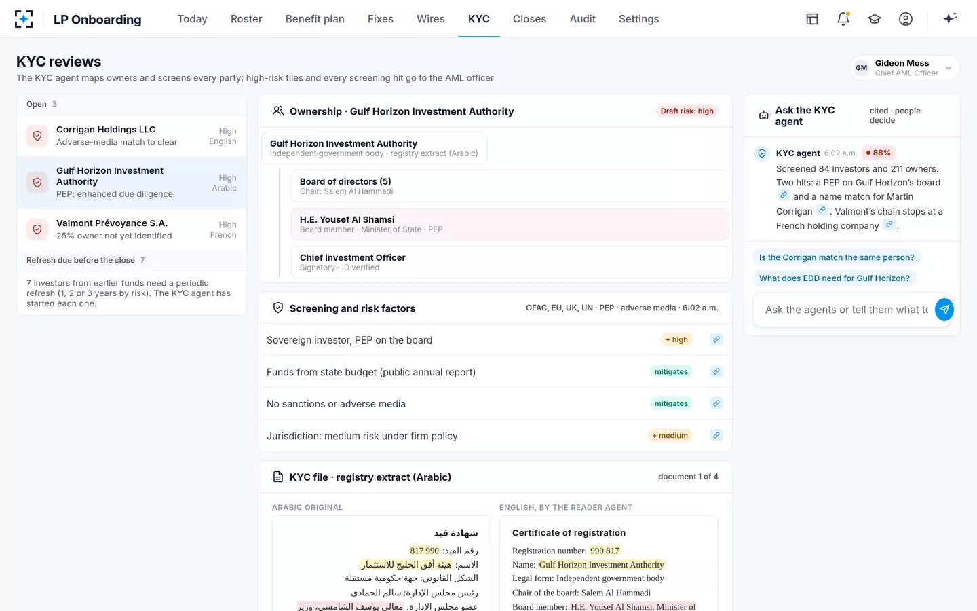Viewport: 977px width, 611px height.
Task: Click the shield icon beside Valmont Prévoyance S.A.
Action: pyautogui.click(x=37, y=229)
